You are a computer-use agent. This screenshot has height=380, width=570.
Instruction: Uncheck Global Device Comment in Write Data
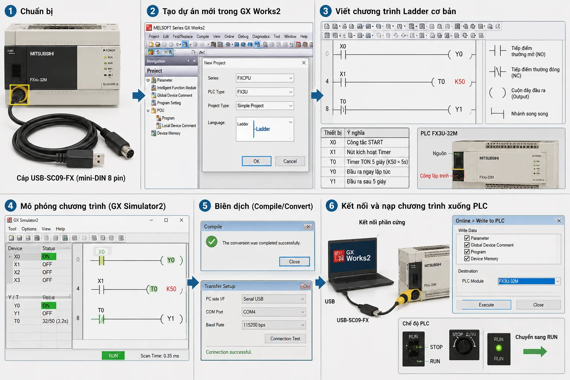[467, 245]
